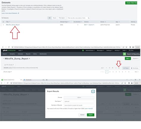Click the green health status icon
141x129 pixels.
(83, 50)
